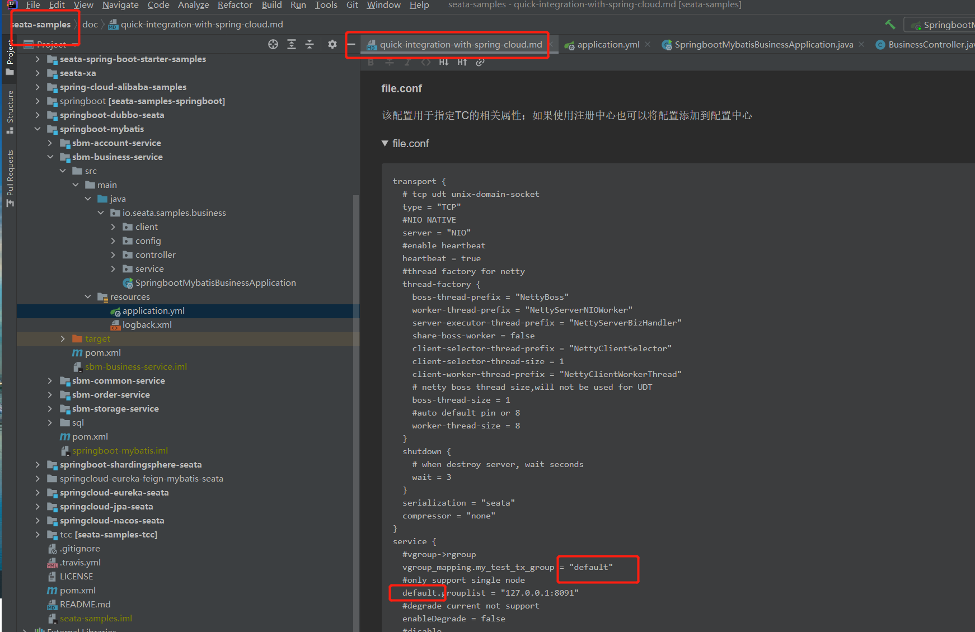Open the Project view selector dropdown
The height and width of the screenshot is (632, 975).
(51, 44)
